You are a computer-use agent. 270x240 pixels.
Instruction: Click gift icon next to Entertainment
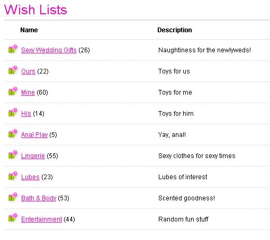[13, 218]
